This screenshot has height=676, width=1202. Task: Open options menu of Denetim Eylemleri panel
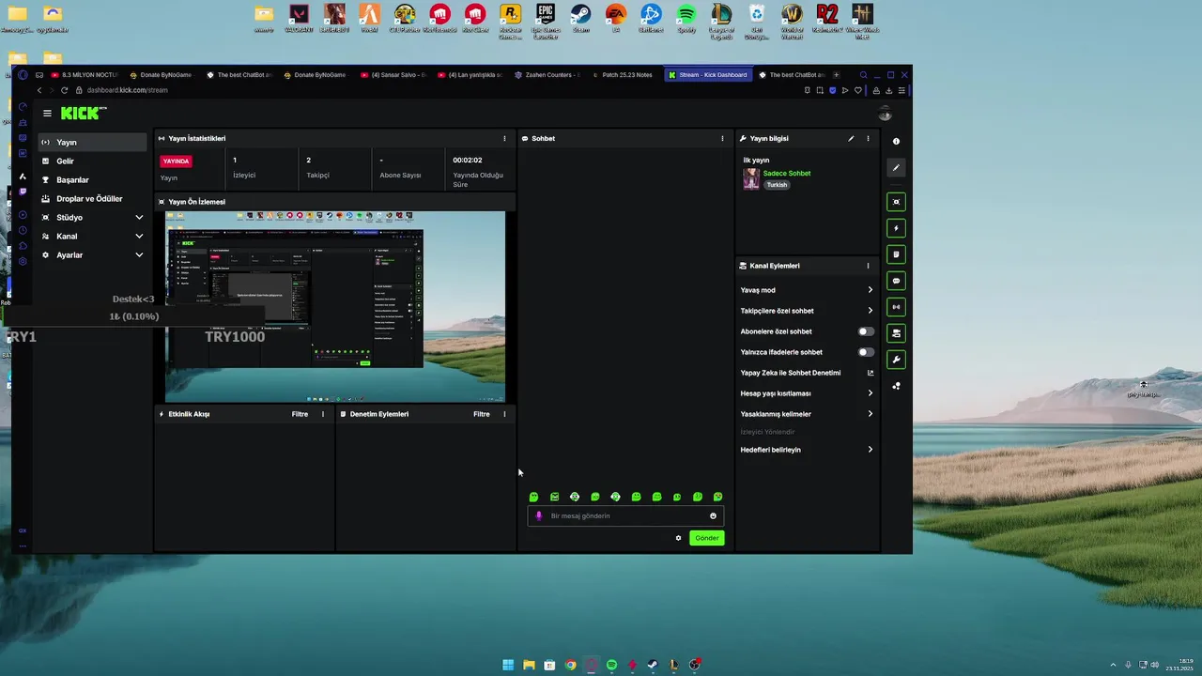tap(504, 414)
